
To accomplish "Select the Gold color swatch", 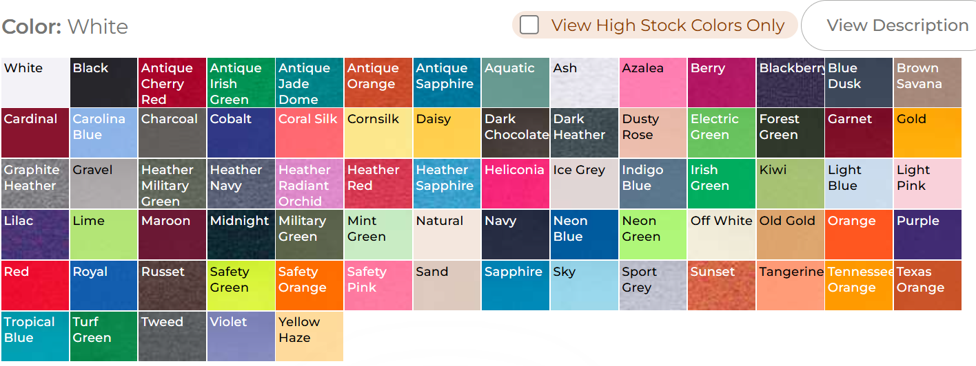I will tap(928, 133).
